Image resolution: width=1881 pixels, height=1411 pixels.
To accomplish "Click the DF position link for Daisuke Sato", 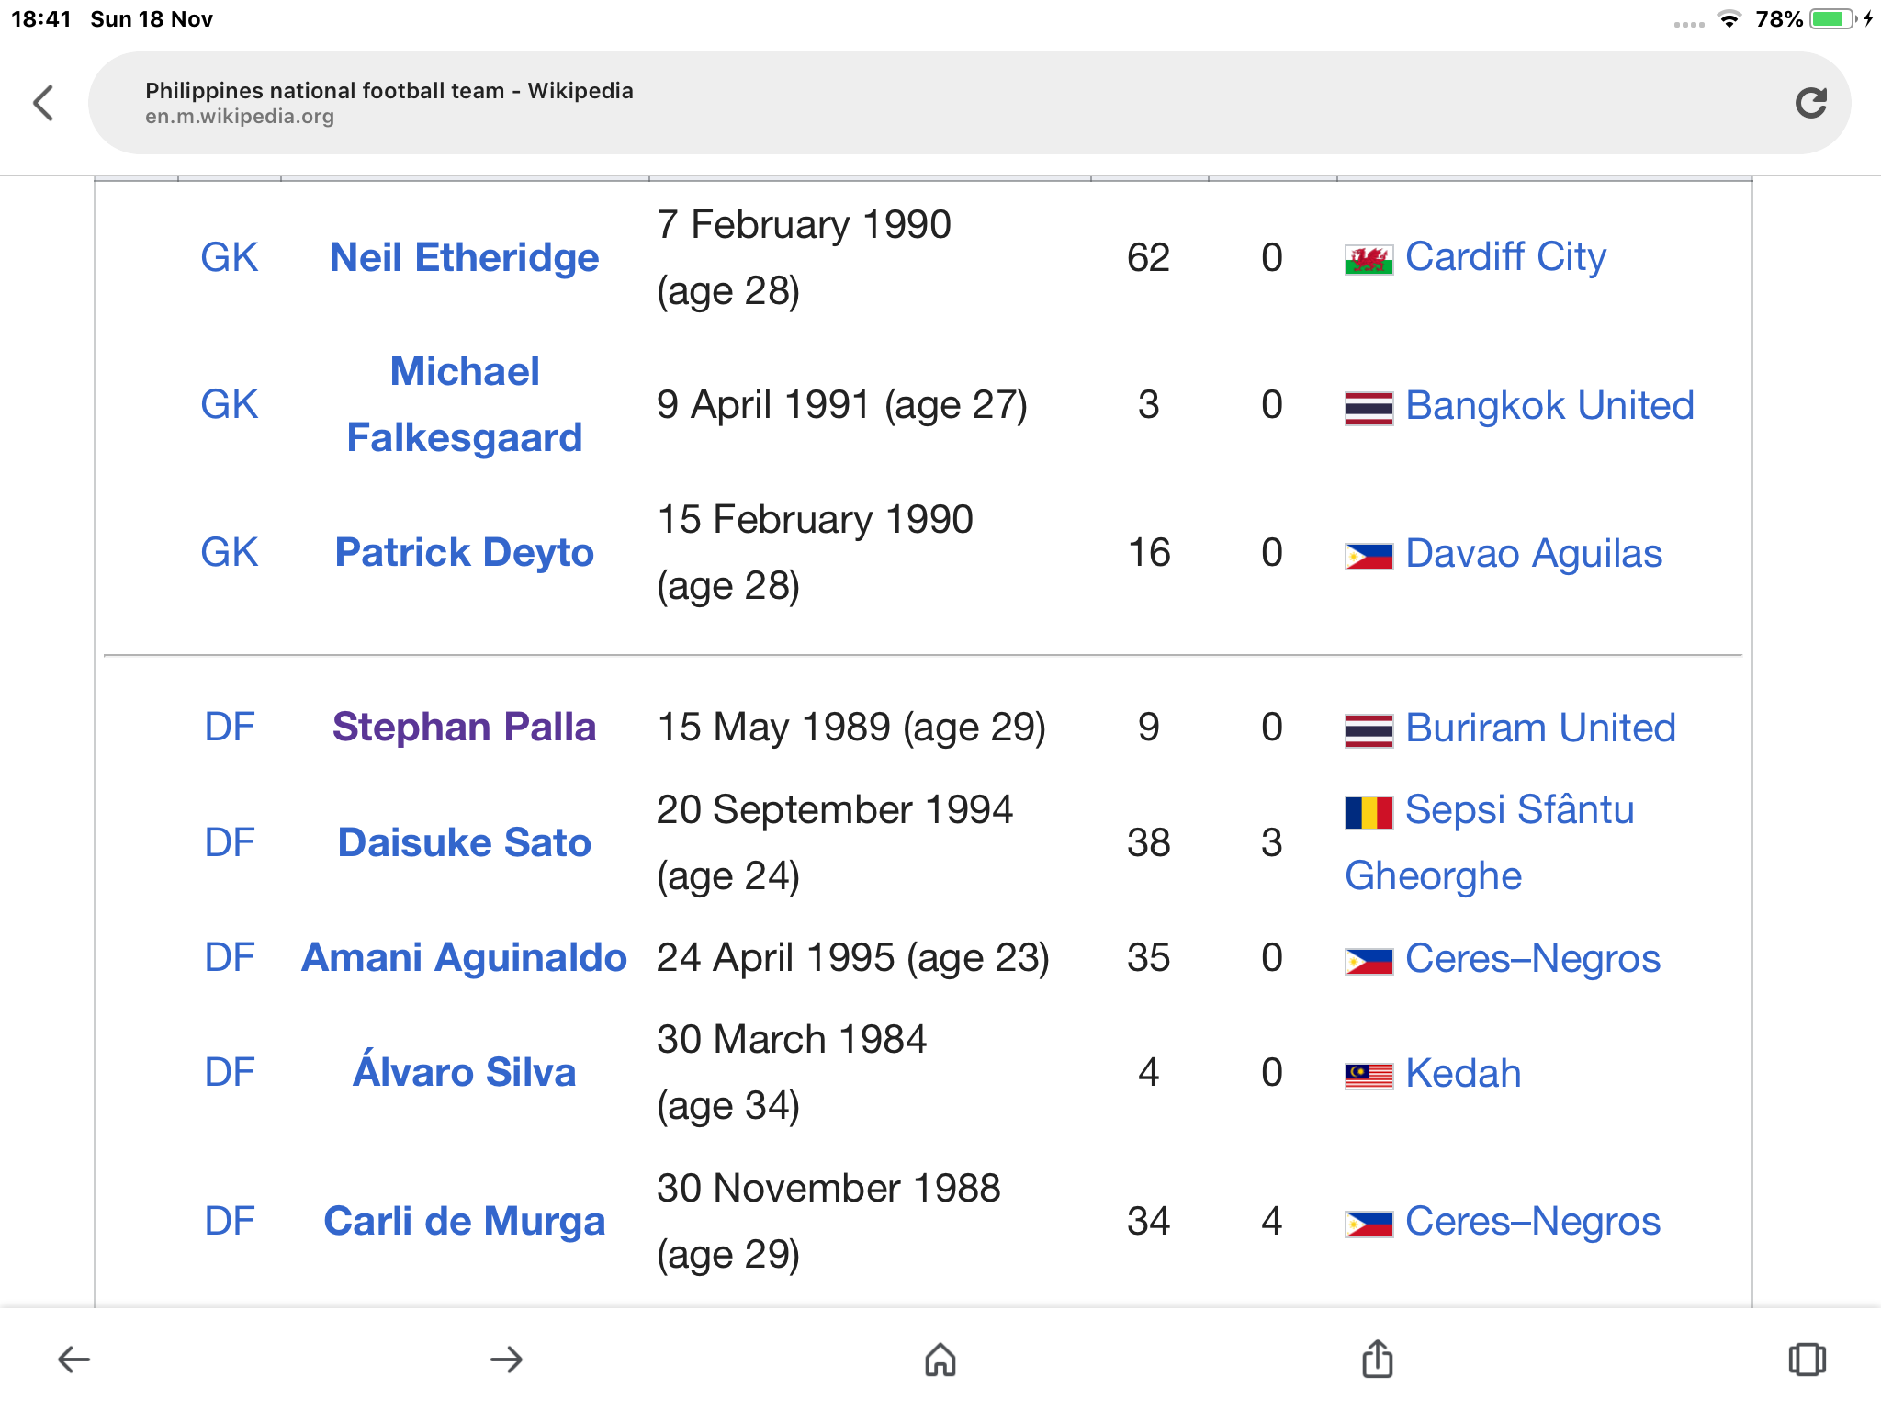I will coord(230,842).
